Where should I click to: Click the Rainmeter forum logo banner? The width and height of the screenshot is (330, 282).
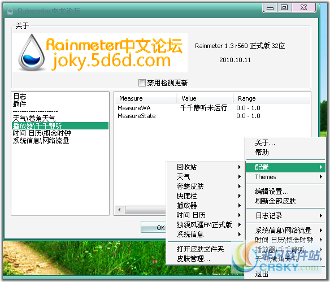click(x=100, y=53)
